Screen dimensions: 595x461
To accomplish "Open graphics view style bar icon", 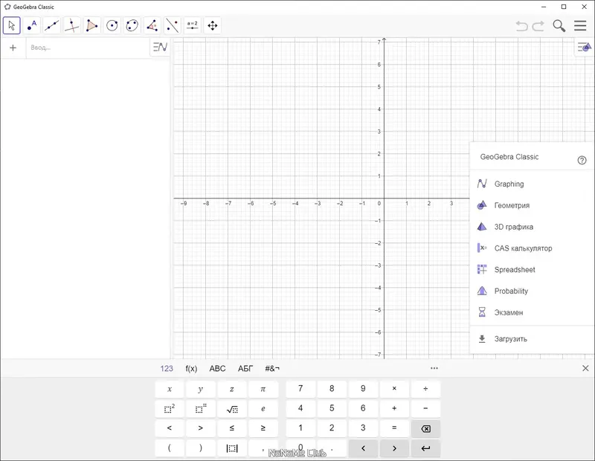I will [x=585, y=48].
